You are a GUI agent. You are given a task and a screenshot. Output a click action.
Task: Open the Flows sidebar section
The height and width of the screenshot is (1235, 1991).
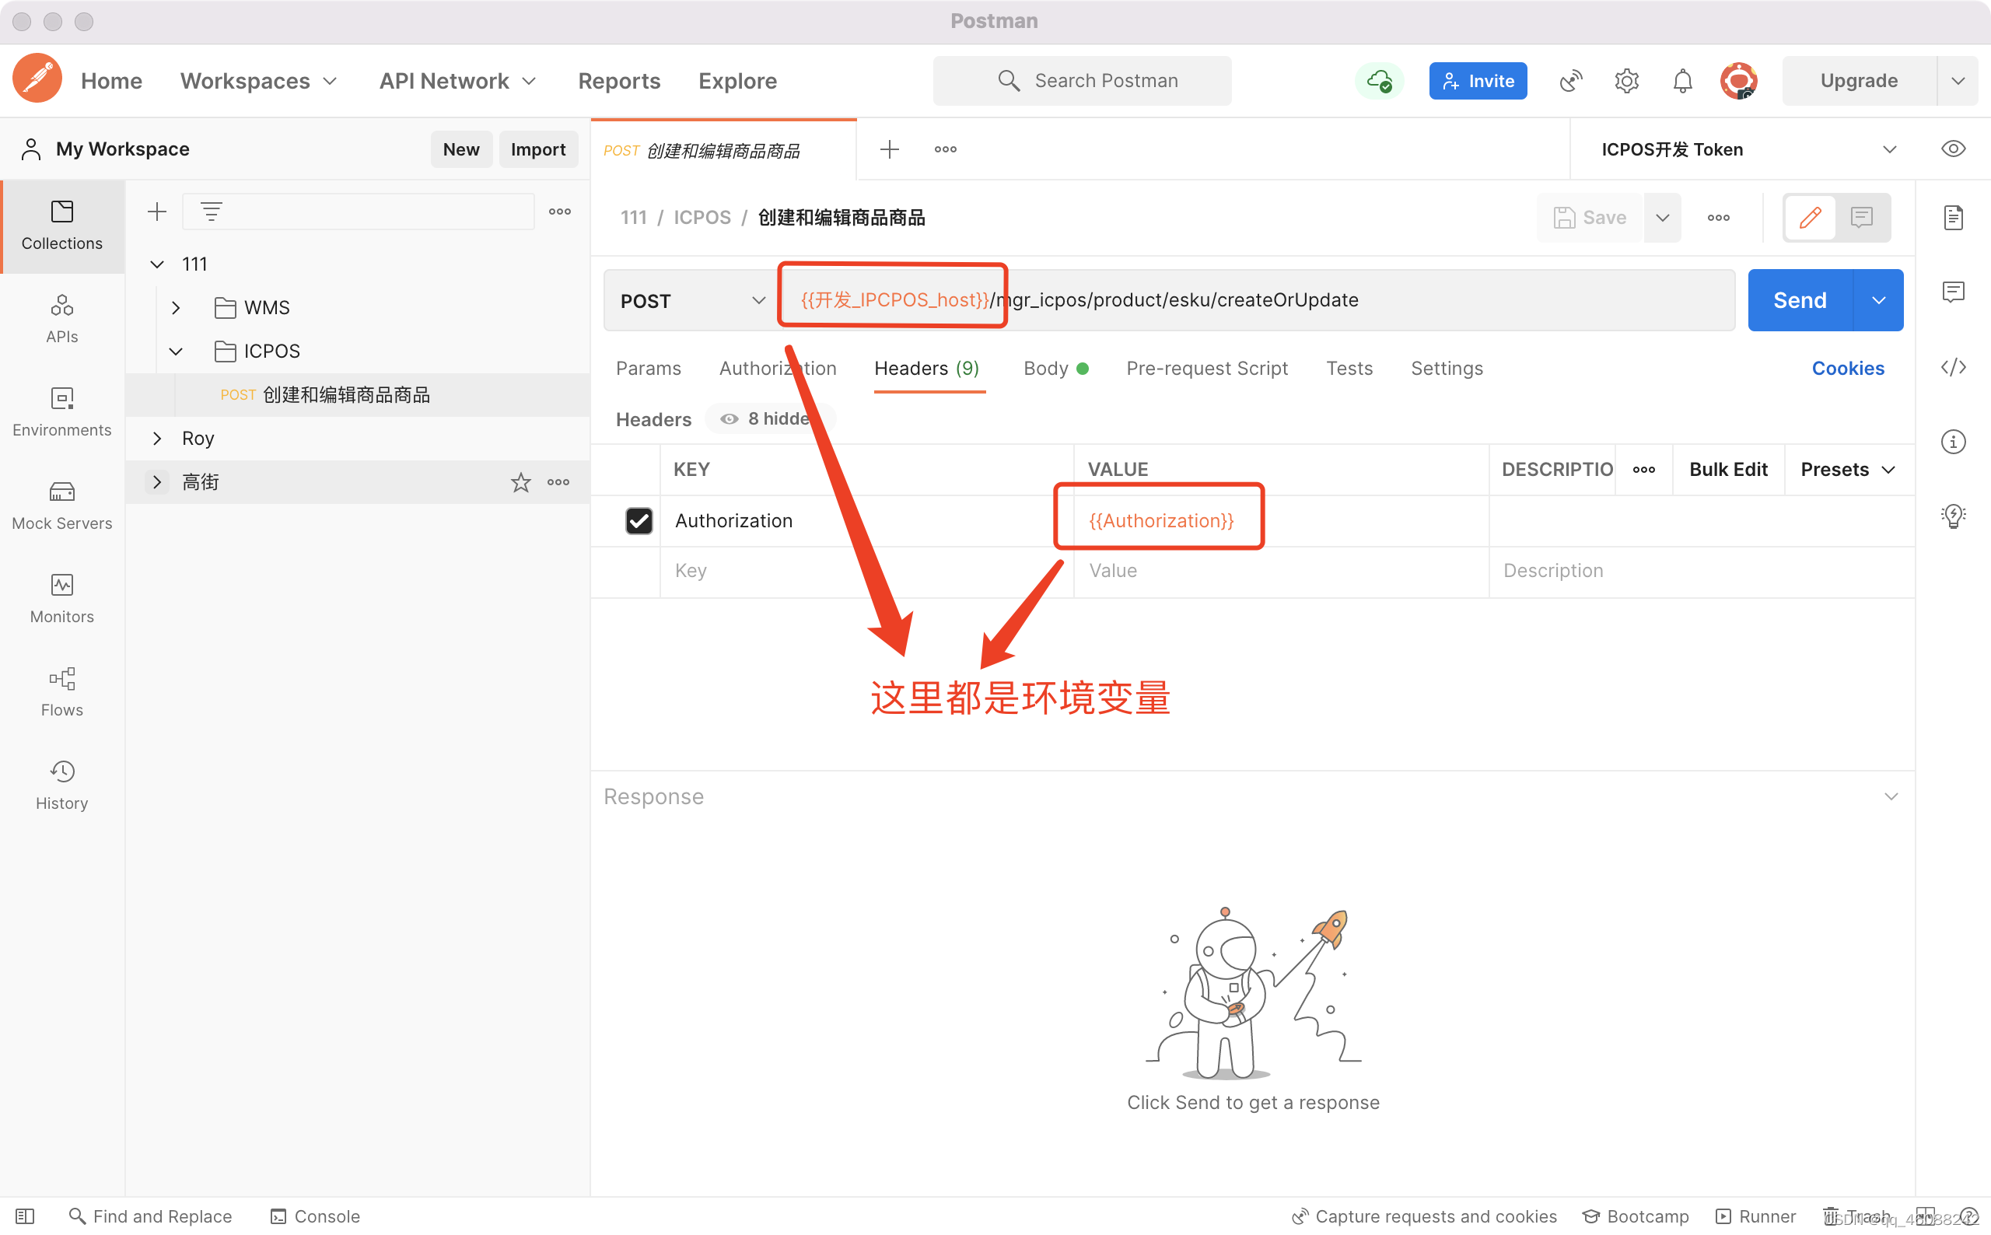click(x=62, y=692)
